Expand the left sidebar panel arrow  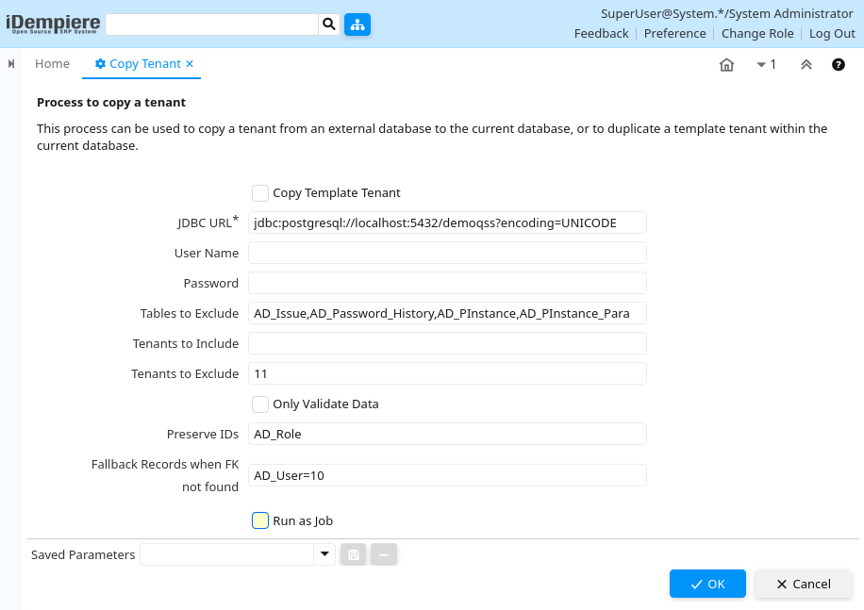coord(11,64)
